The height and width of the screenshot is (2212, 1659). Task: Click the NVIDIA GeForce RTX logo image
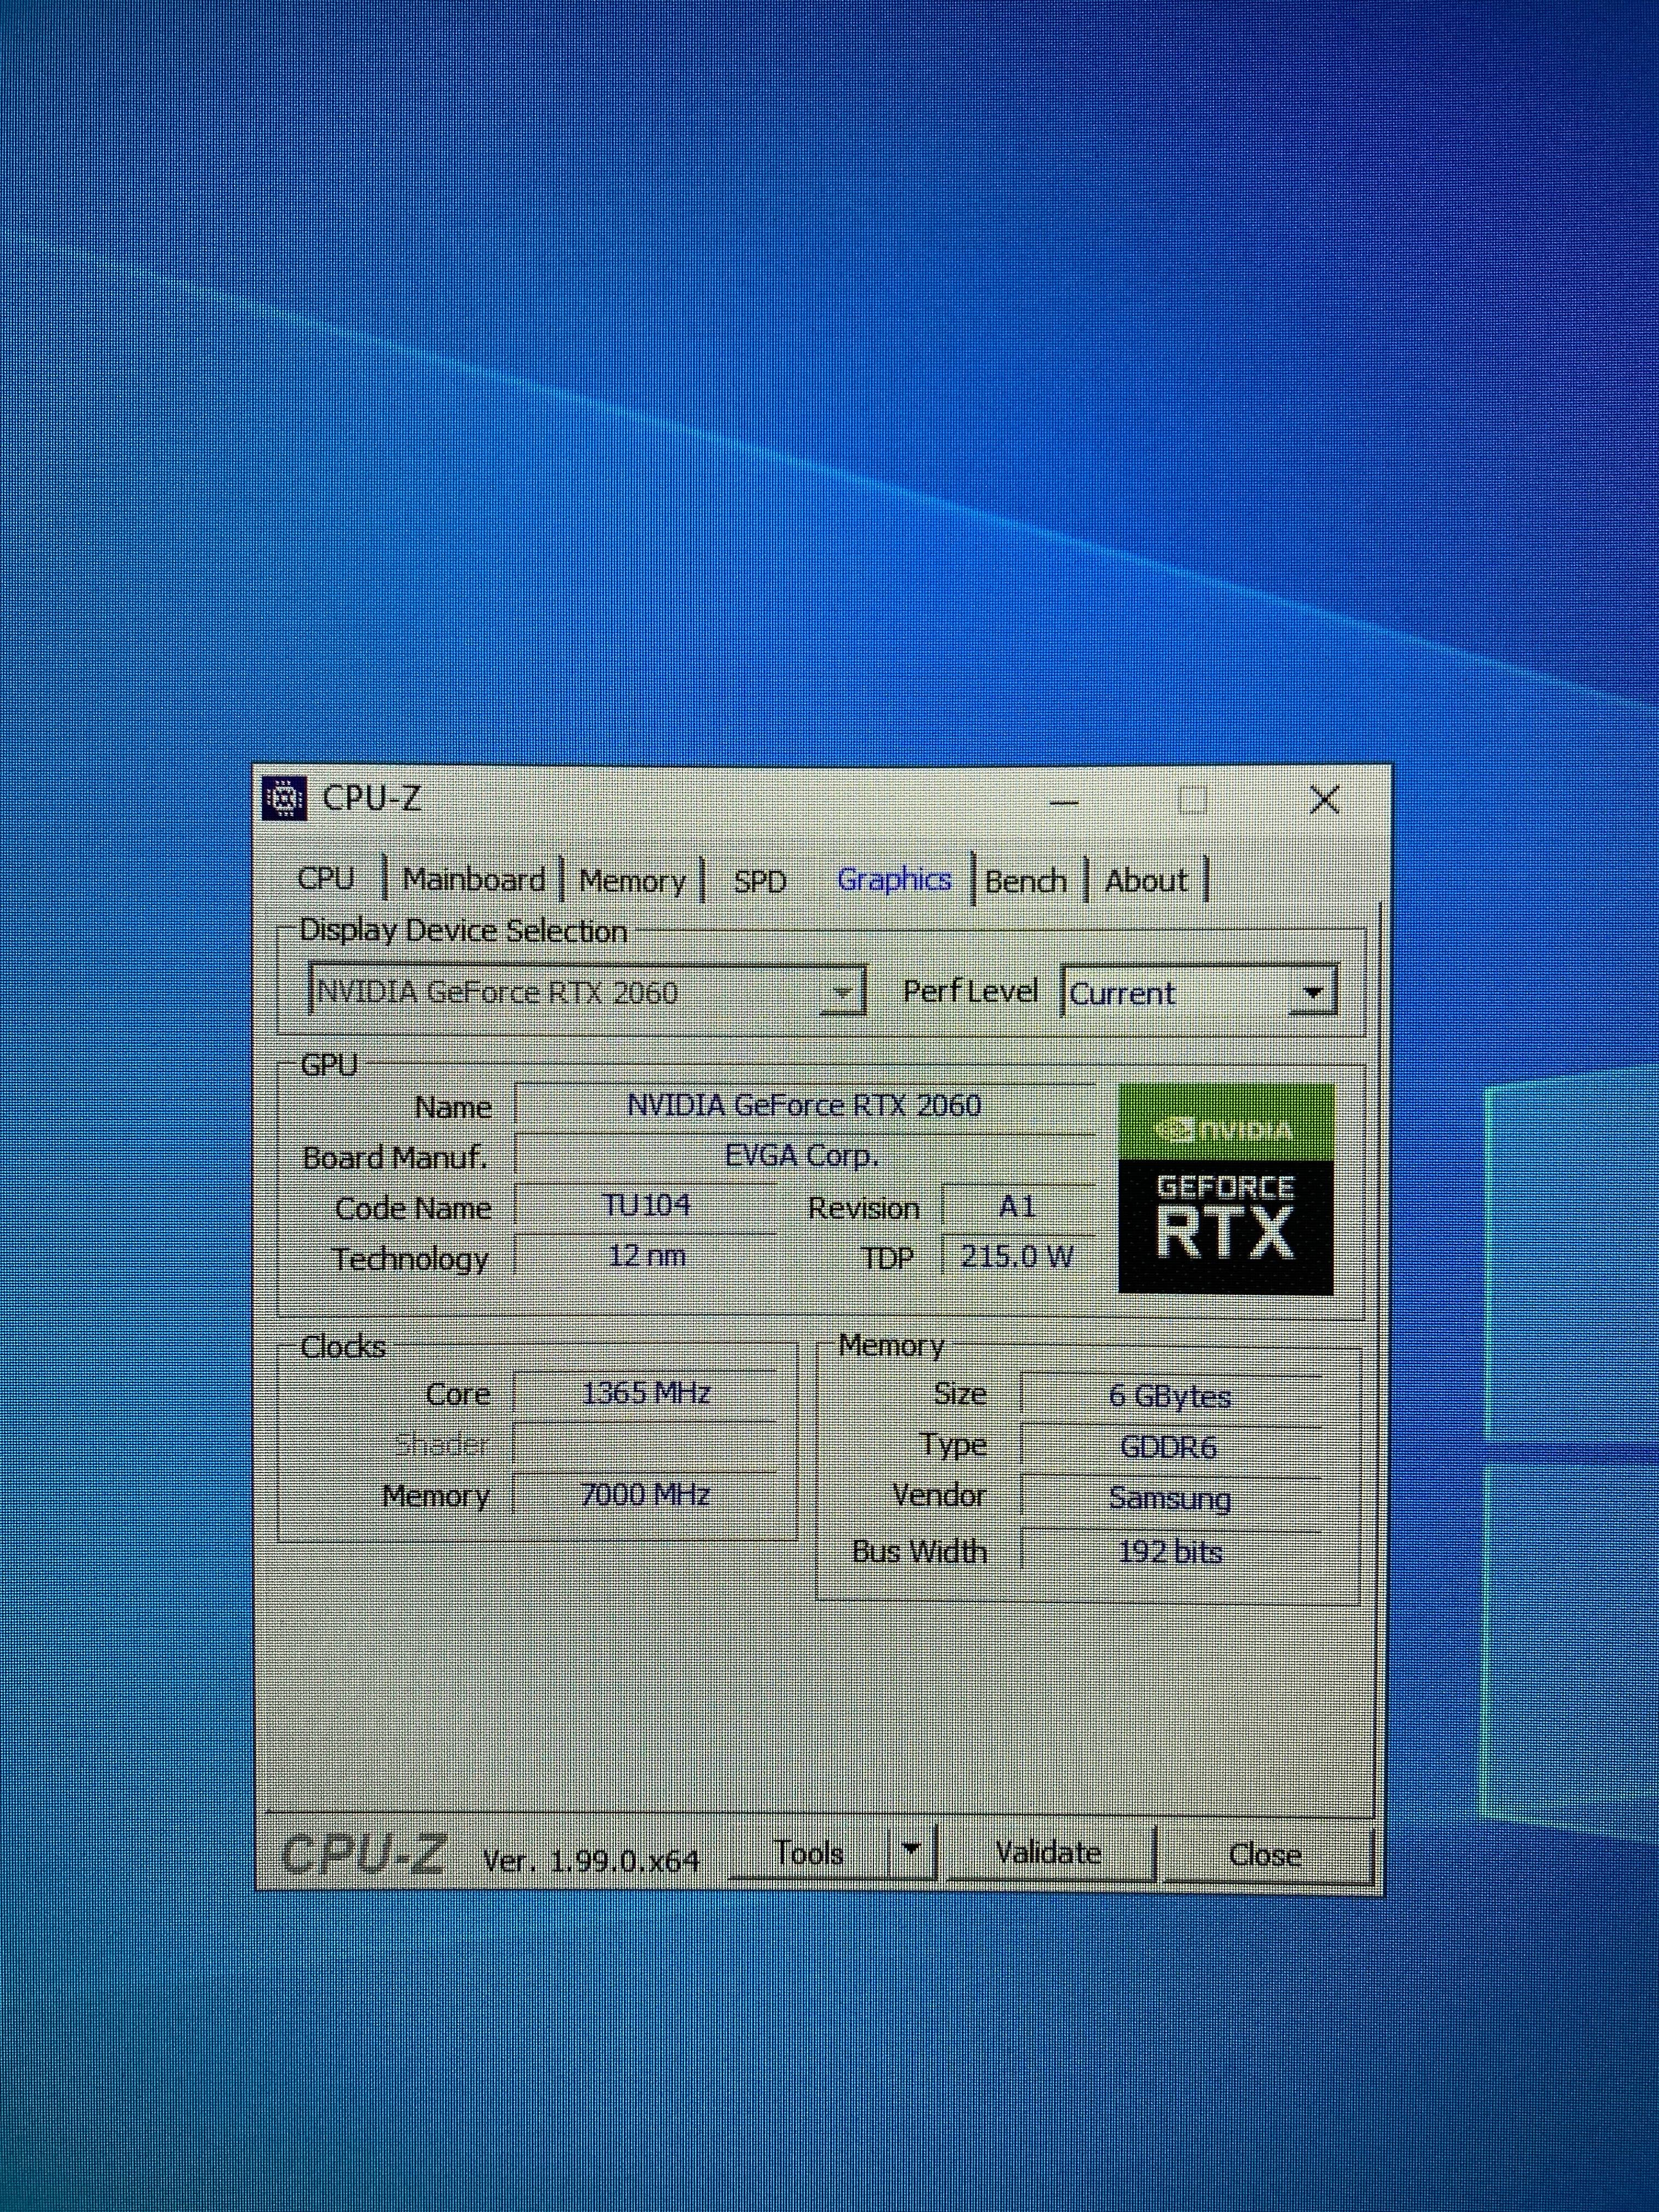(1225, 1189)
